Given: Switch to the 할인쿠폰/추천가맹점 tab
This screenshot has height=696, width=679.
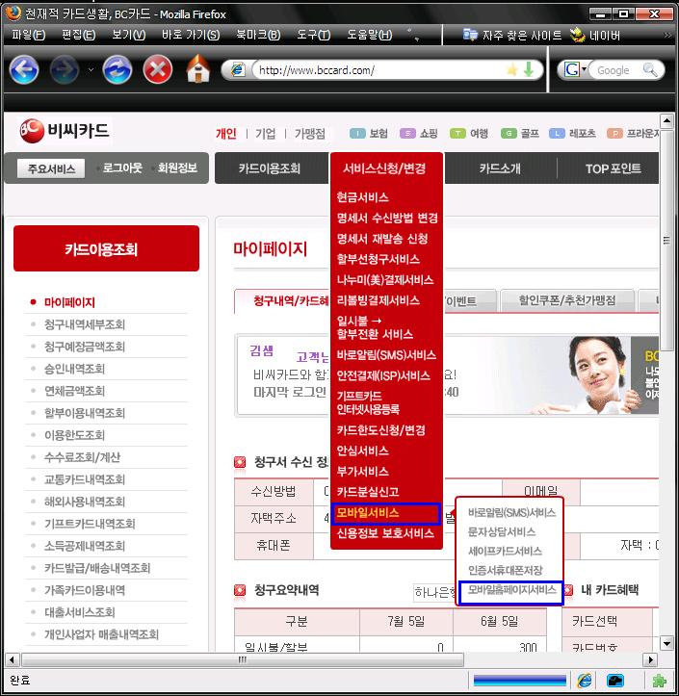Looking at the screenshot, I should (567, 301).
